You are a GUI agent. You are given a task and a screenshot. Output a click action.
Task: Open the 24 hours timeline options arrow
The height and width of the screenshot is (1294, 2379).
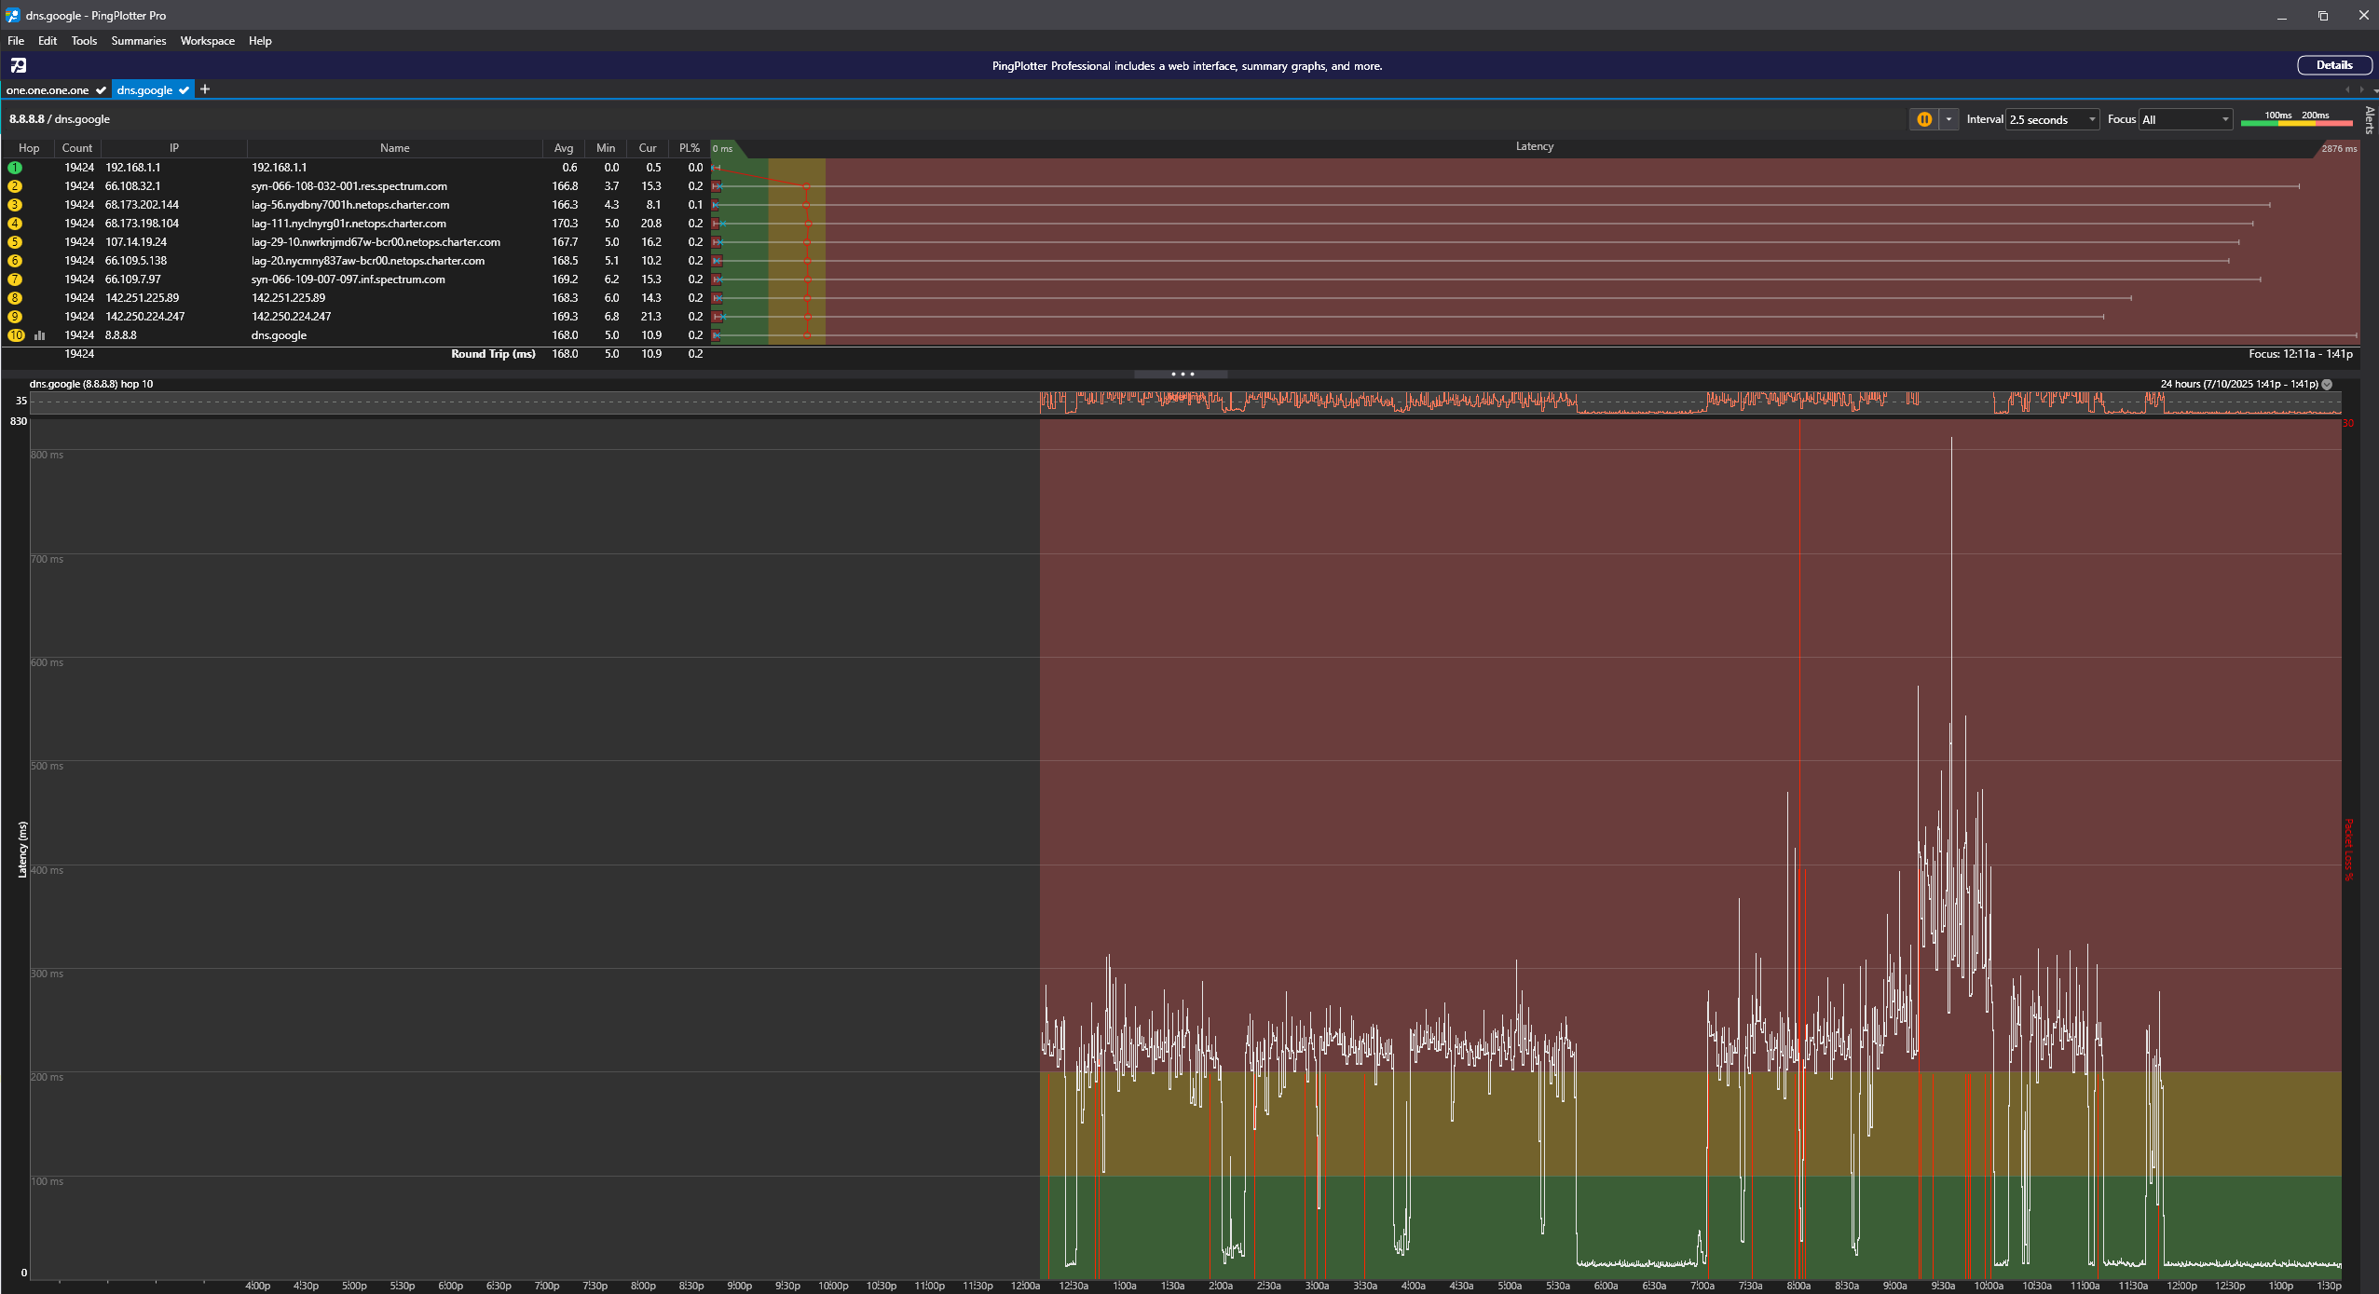[2327, 384]
